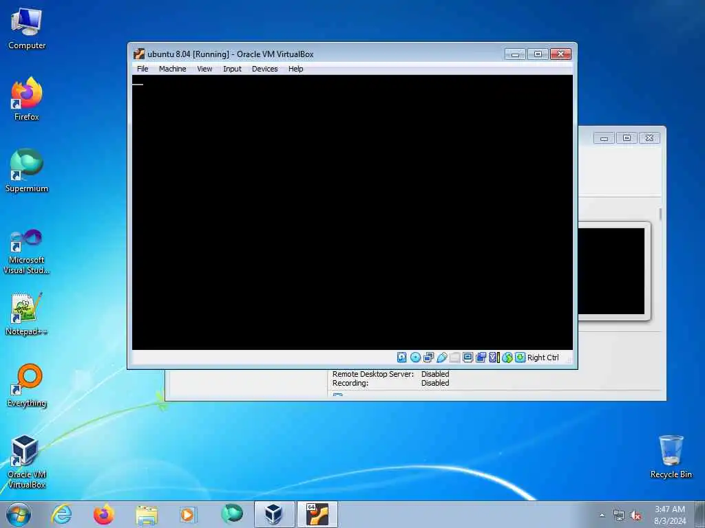
Task: Click inside the black ubuntu VM screen
Action: pos(352,212)
